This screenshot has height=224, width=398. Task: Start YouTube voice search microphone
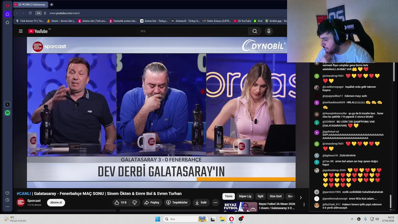pyautogui.click(x=269, y=31)
